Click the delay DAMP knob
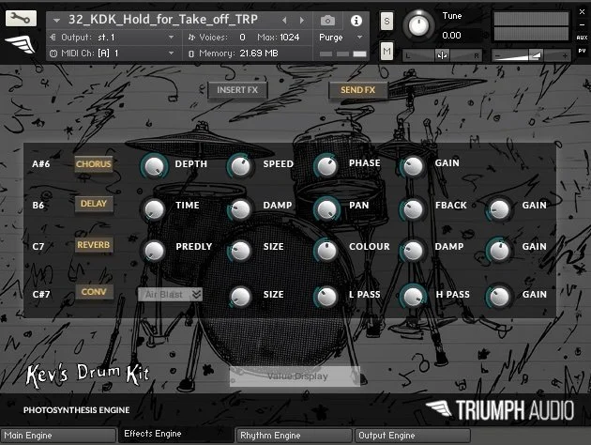This screenshot has height=445, width=591. pyautogui.click(x=240, y=209)
